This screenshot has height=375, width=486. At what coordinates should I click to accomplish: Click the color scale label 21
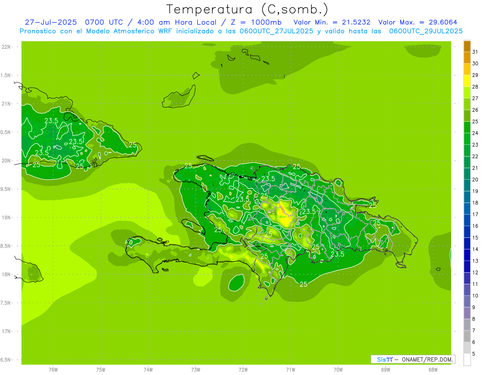(x=475, y=168)
